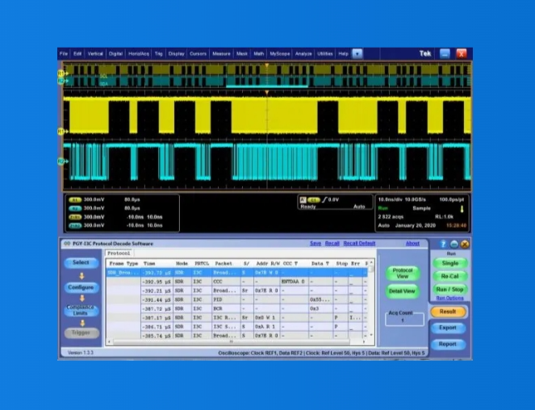Click the cyan R2 waveform handle marker

(x=61, y=161)
